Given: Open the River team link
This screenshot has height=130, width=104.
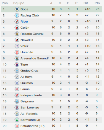Looking at the screenshot, I should [x=24, y=22].
